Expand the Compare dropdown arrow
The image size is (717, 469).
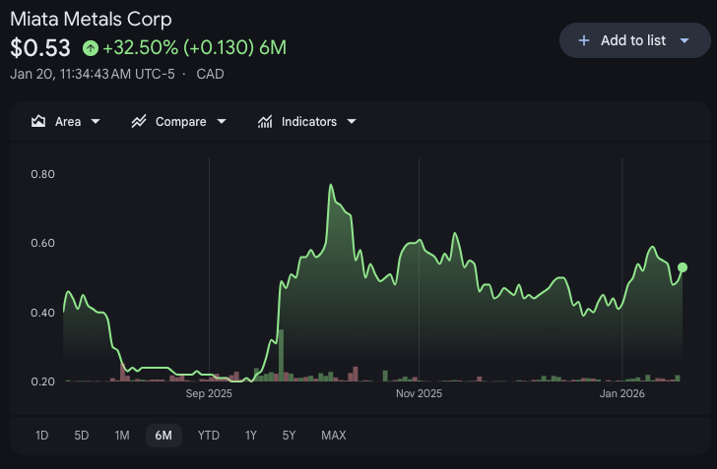(222, 122)
